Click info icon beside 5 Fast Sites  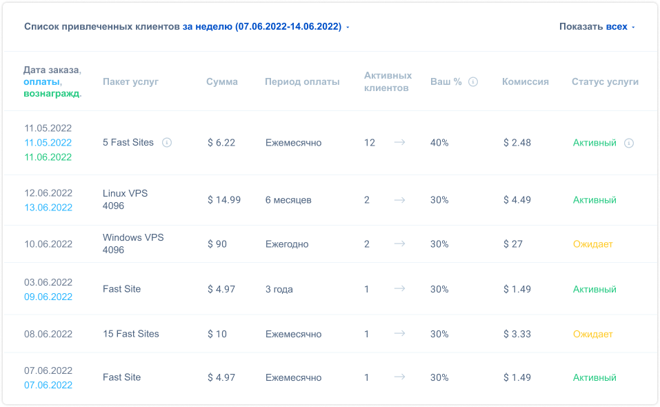point(167,143)
